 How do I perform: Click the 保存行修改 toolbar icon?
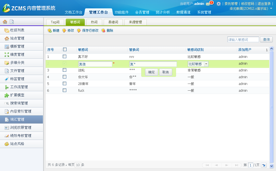(x=79, y=31)
